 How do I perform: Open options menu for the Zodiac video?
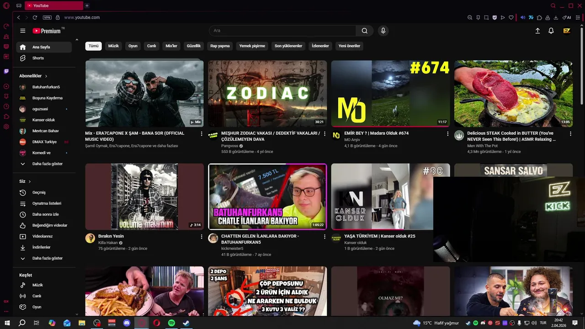coord(324,133)
